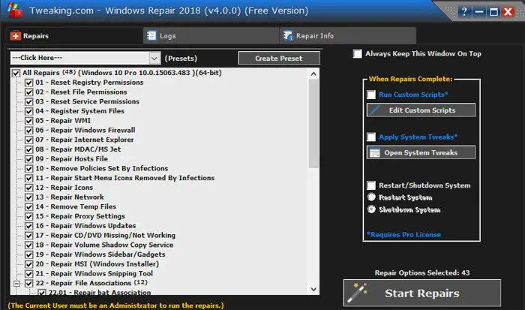This screenshot has height=310, width=525.
Task: Click the Requires Pro License link
Action: point(403,235)
